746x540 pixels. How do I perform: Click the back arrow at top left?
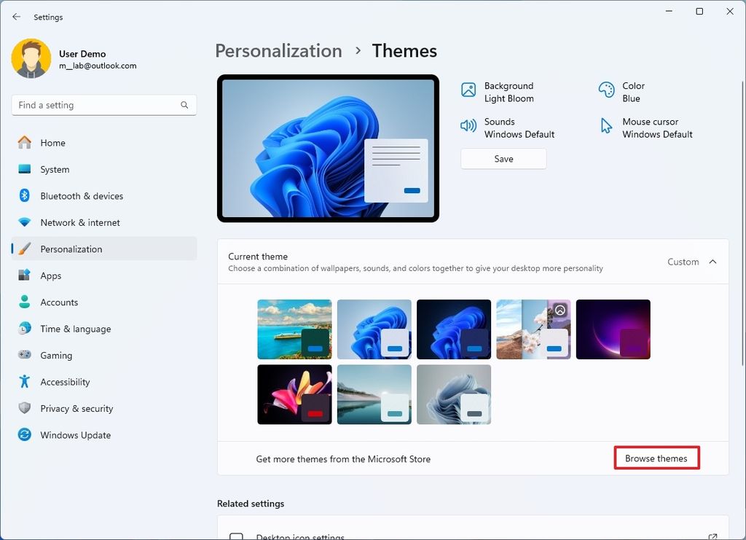point(16,17)
